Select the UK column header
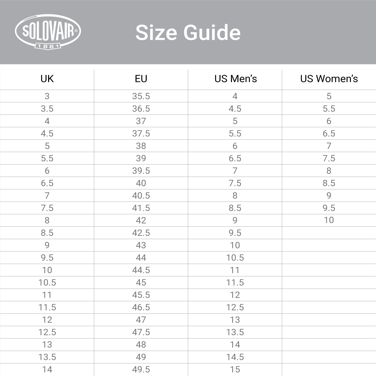Viewport: 376px width, 376px height. pos(47,79)
